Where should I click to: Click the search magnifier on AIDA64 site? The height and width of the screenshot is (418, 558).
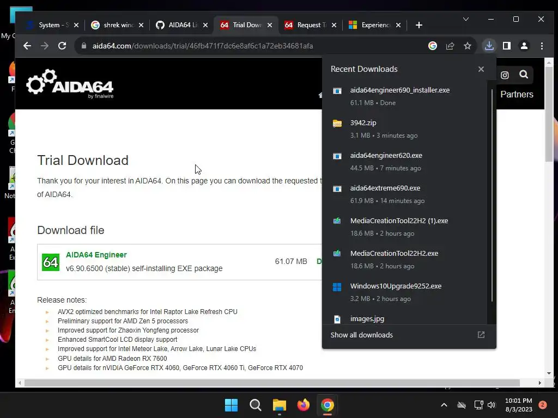click(x=524, y=74)
